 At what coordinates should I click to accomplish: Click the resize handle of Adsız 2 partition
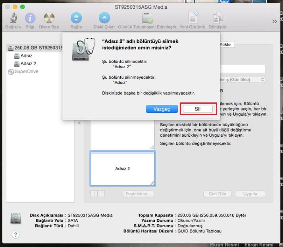pyautogui.click(x=152, y=183)
